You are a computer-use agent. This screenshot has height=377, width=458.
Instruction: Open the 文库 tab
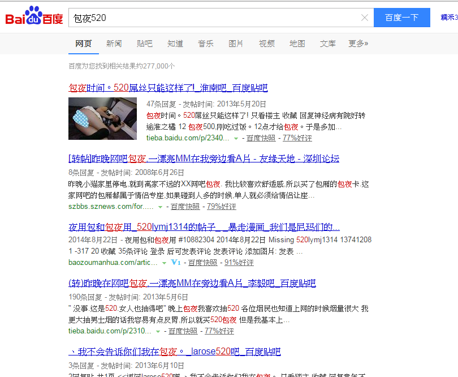(x=328, y=44)
